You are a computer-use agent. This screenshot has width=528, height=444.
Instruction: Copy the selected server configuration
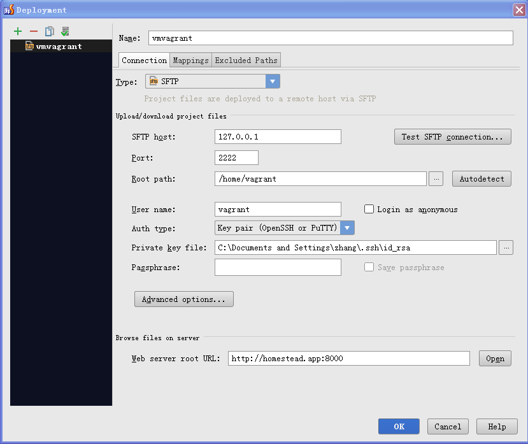(x=50, y=31)
